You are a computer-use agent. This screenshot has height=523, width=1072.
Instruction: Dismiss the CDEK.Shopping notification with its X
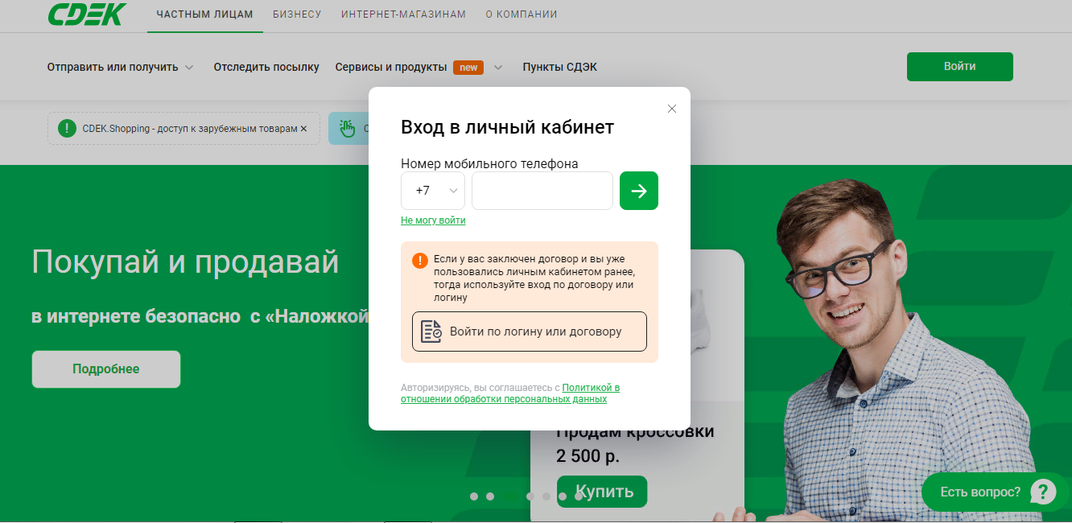pos(303,129)
